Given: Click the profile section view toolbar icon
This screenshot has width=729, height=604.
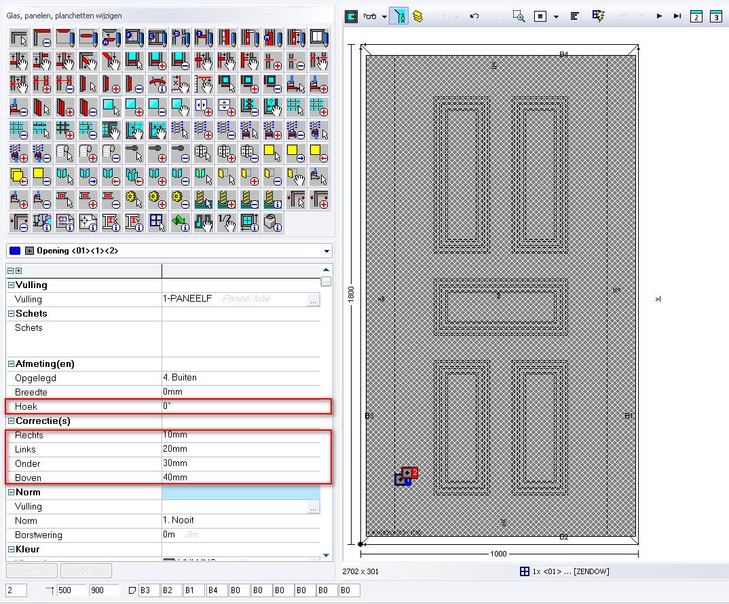Looking at the screenshot, I should [x=352, y=17].
